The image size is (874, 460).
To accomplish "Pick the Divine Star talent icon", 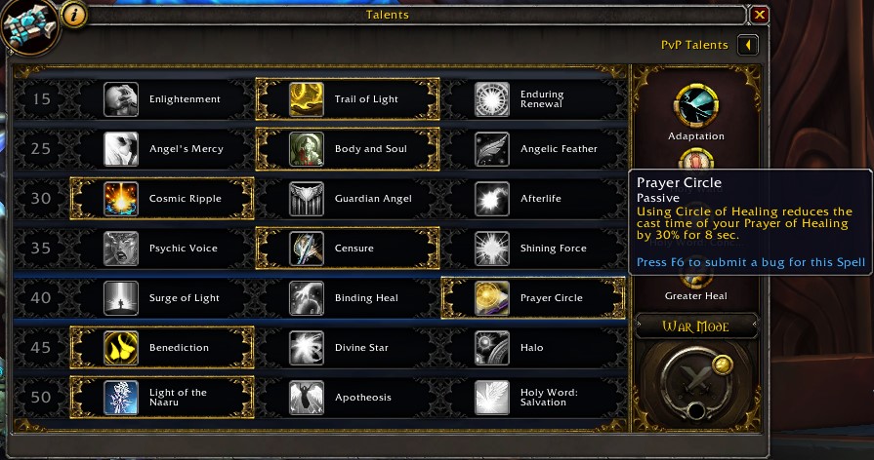I will point(307,348).
